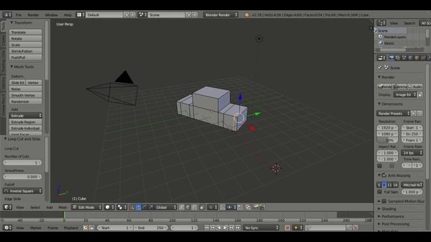Open the properties editor type selector

click(x=381, y=58)
